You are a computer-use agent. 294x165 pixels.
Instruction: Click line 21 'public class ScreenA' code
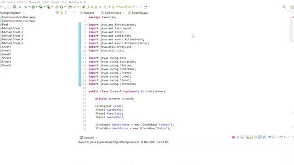[x=127, y=91]
